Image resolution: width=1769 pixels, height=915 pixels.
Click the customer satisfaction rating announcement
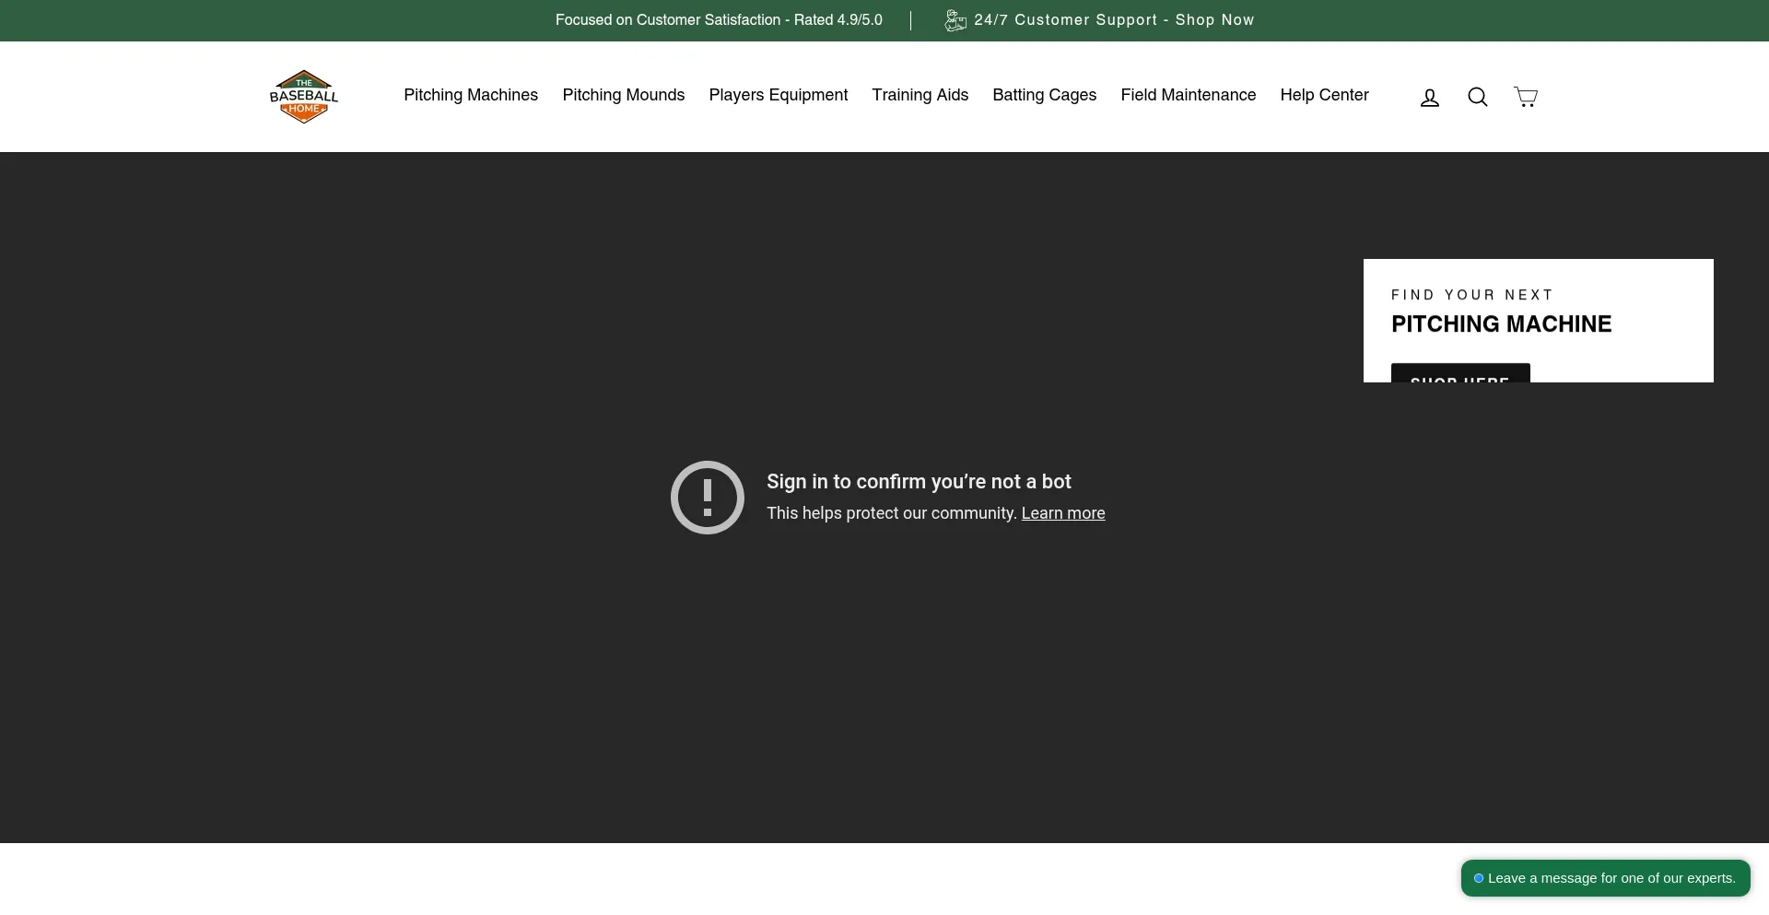719,20
